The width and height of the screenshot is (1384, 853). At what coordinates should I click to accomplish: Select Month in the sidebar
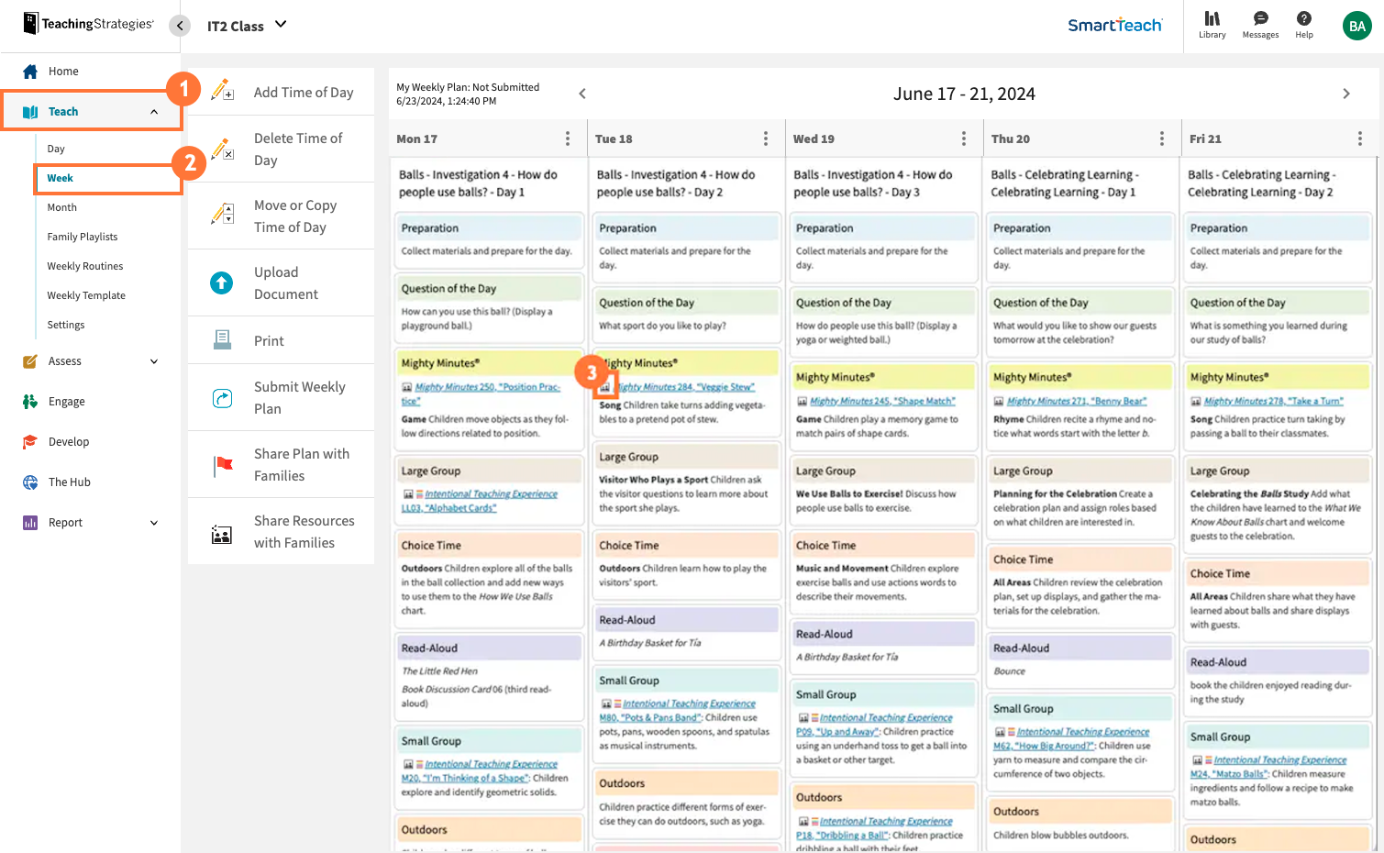pyautogui.click(x=61, y=206)
